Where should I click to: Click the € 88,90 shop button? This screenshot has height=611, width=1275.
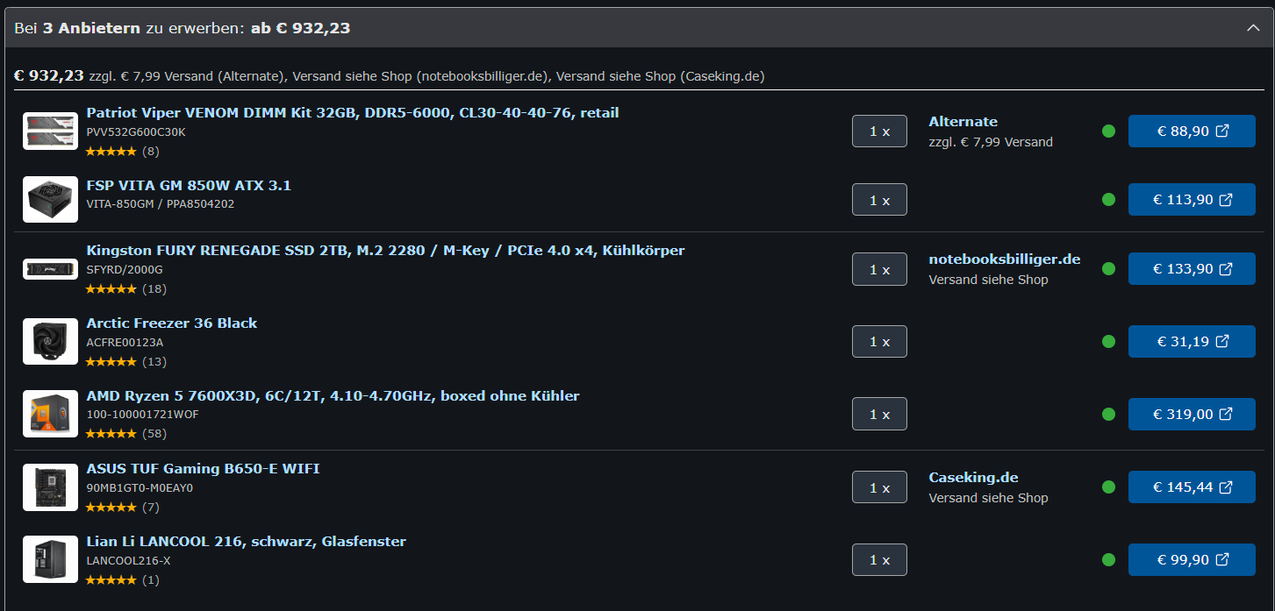pos(1192,131)
